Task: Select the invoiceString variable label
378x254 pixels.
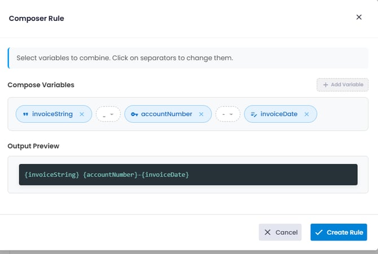Action: (52, 114)
